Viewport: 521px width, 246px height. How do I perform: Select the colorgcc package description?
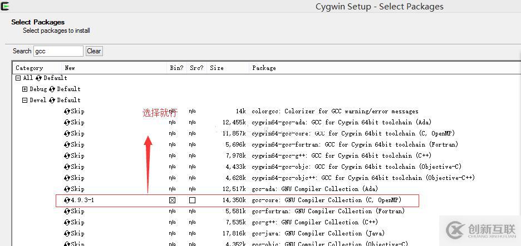[335, 112]
